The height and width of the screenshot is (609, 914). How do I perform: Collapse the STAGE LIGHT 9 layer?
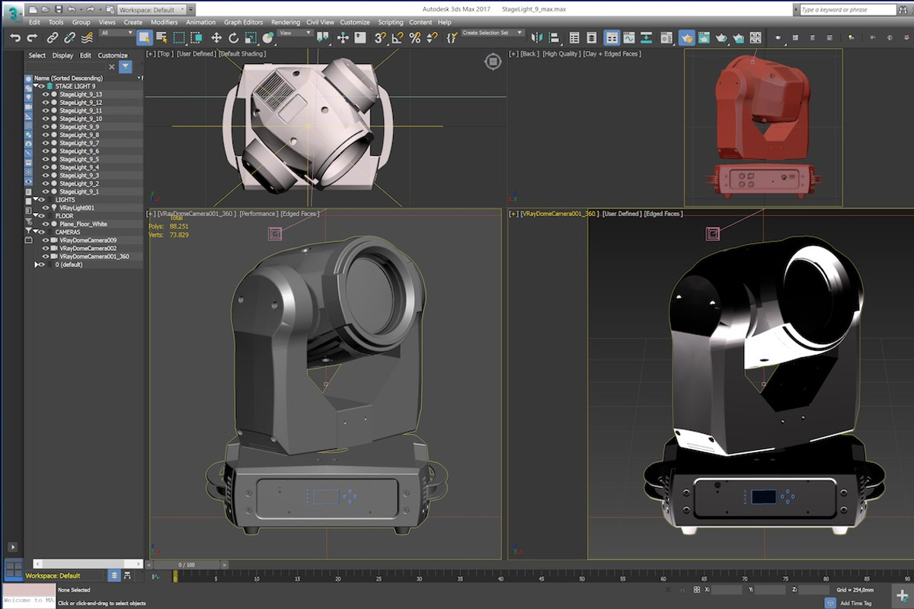(x=36, y=86)
